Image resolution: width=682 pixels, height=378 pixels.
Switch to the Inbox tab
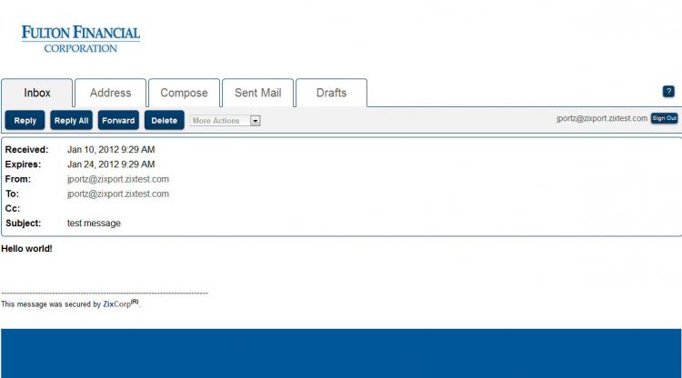pos(37,93)
